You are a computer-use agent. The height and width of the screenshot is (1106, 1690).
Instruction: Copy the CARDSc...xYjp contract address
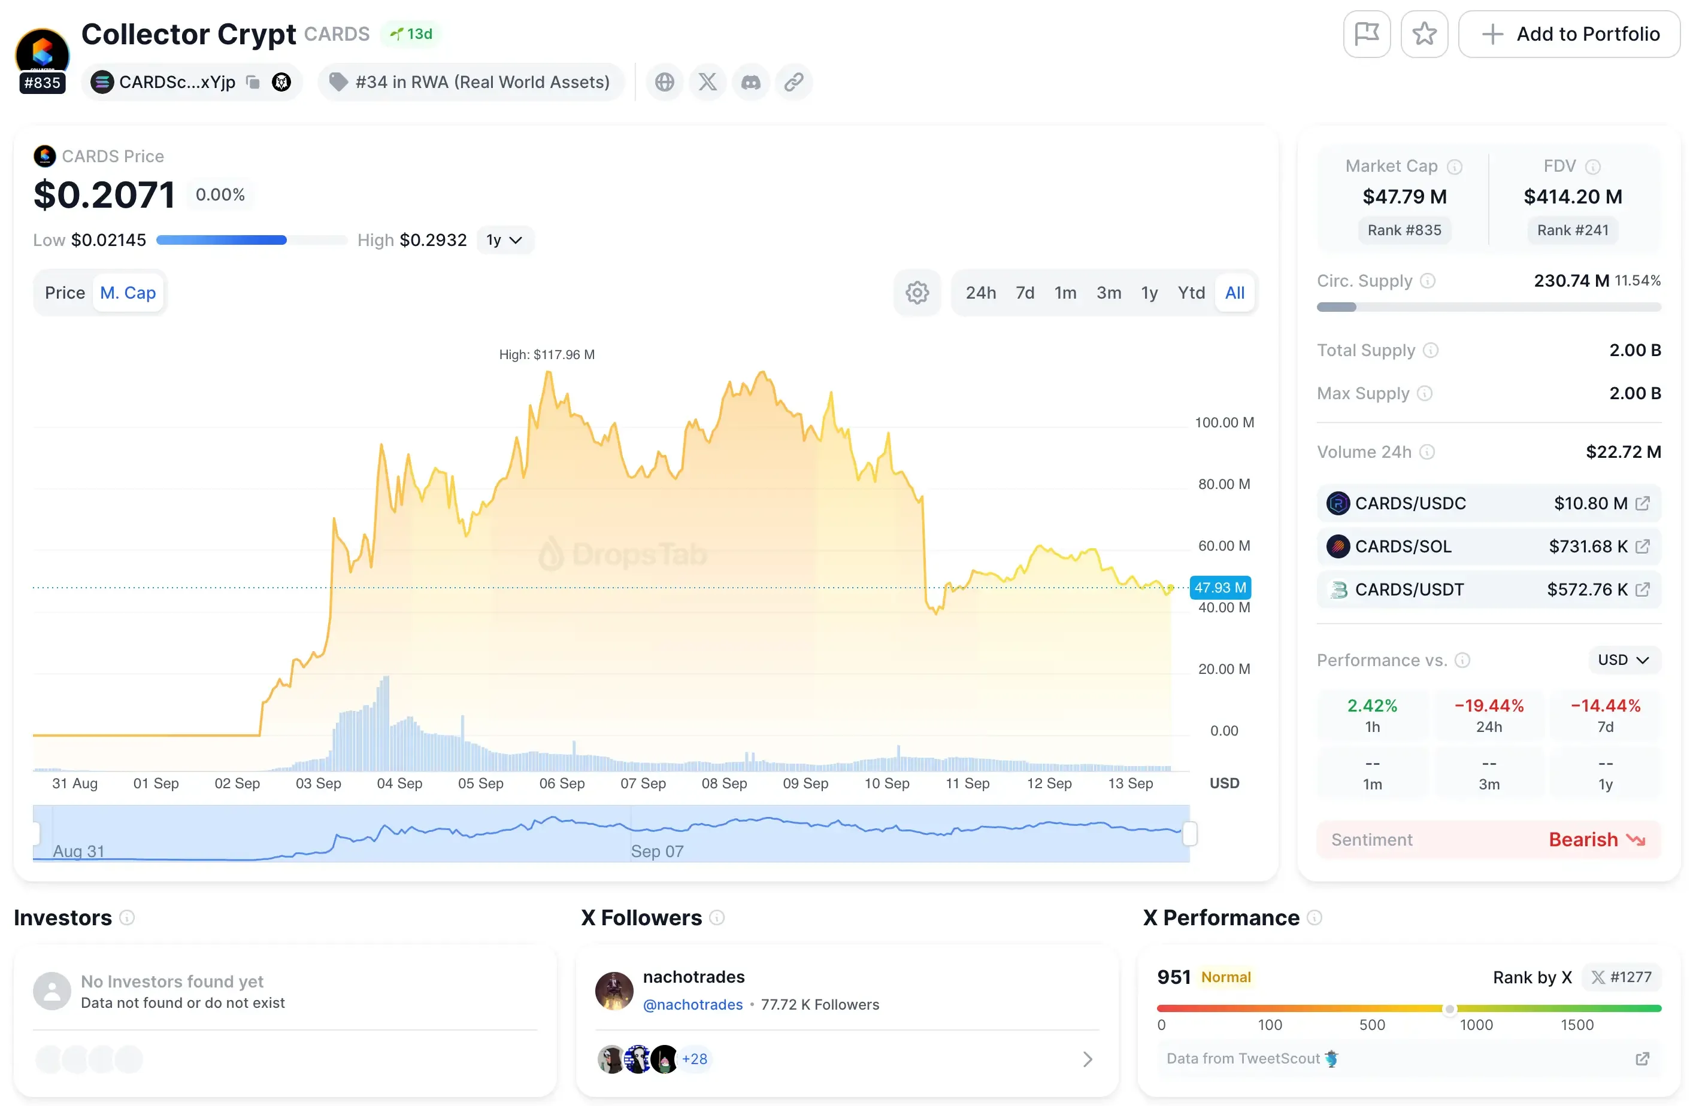pyautogui.click(x=253, y=81)
